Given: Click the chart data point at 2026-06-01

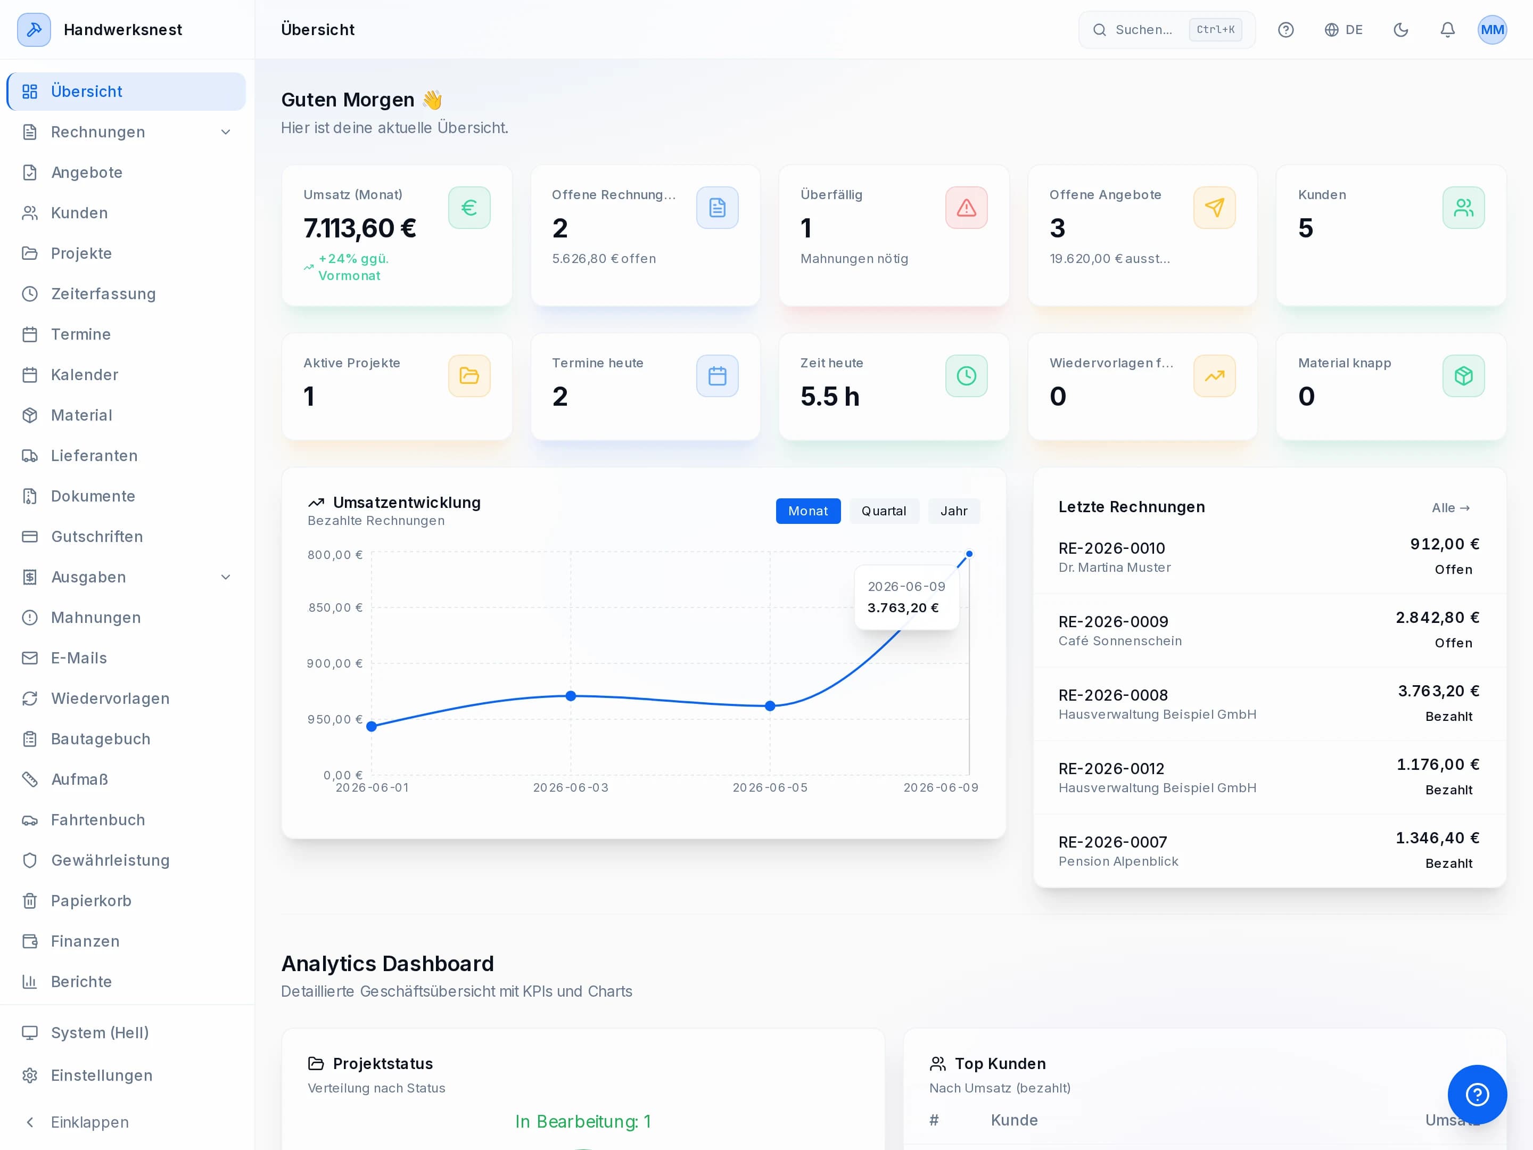Looking at the screenshot, I should (x=372, y=726).
